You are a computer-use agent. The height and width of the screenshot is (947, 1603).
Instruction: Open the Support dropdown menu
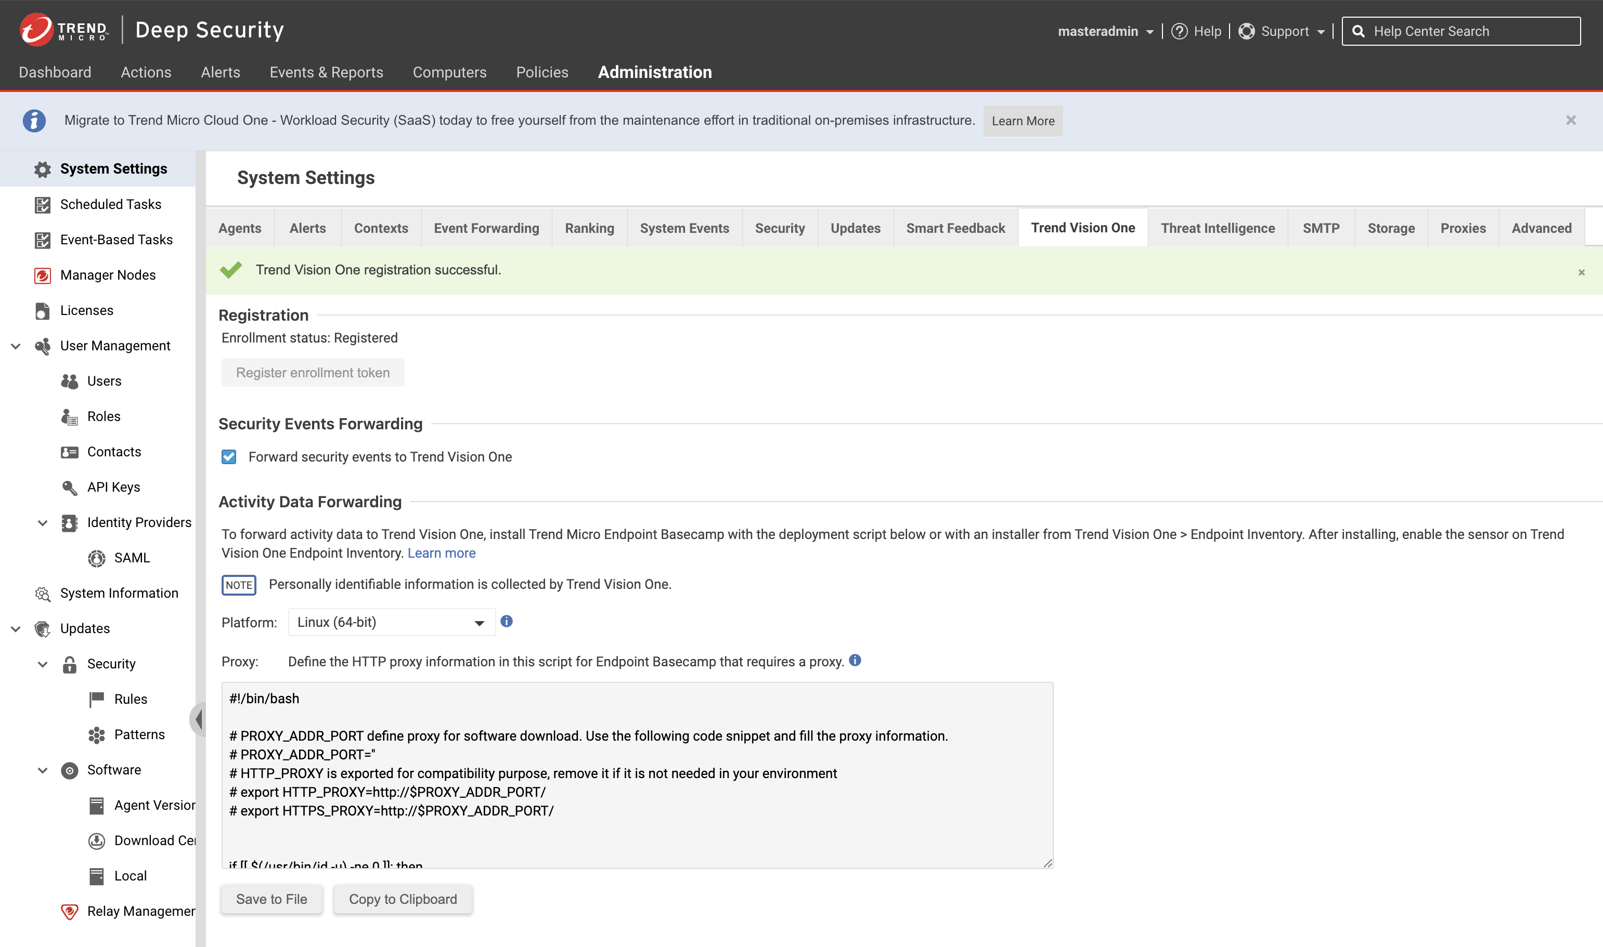click(1282, 31)
